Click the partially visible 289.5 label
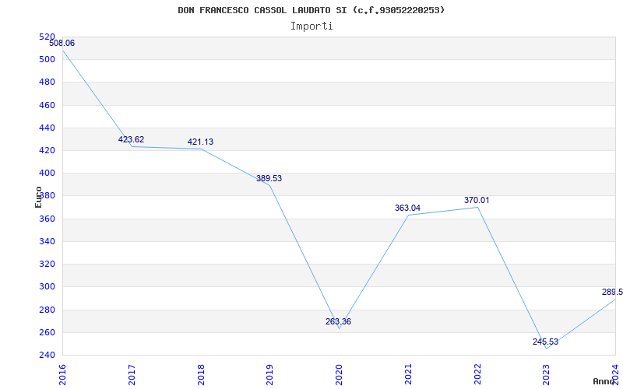Viewport: 623px width, 389px height. pyautogui.click(x=612, y=293)
